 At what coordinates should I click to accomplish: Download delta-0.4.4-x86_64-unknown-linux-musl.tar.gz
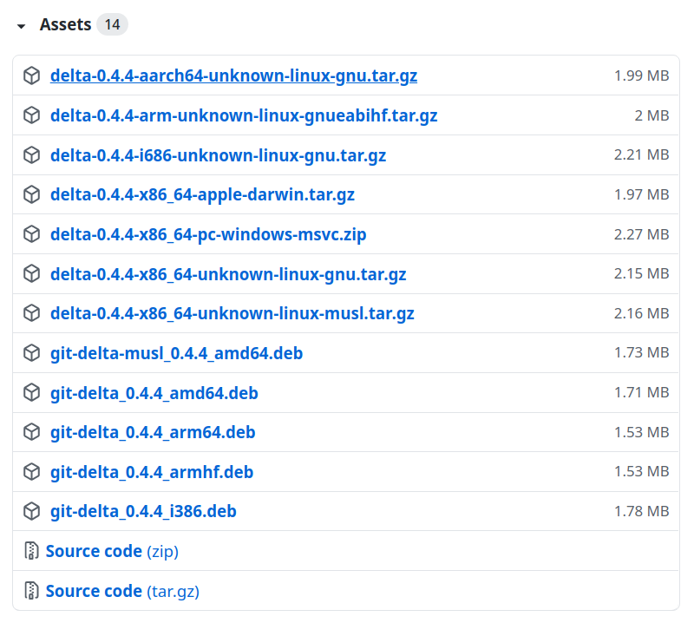click(232, 313)
